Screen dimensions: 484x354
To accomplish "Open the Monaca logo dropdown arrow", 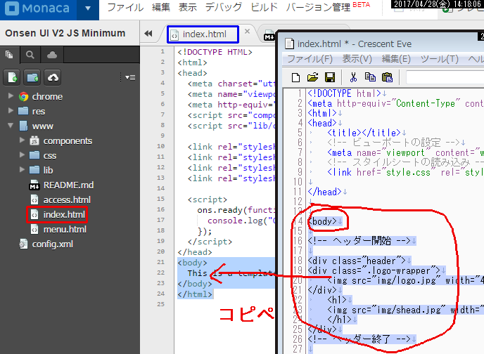I will point(88,8).
